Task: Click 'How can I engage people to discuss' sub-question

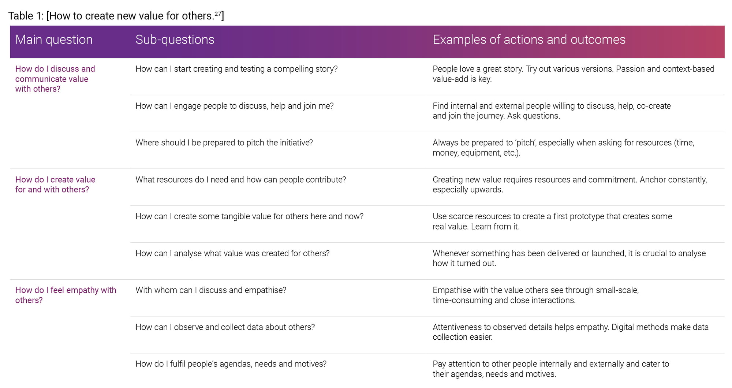Action: tap(234, 106)
